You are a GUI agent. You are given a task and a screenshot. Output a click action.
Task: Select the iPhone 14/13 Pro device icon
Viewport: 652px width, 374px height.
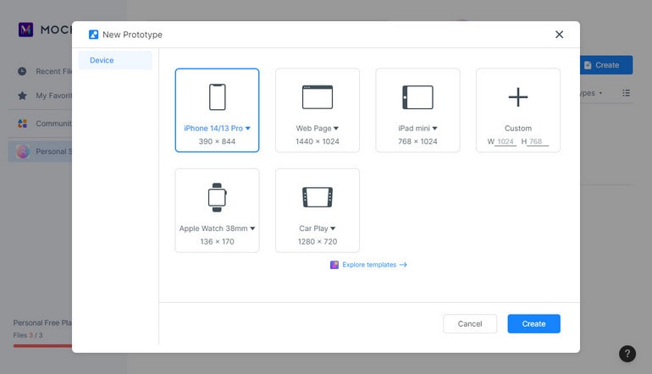pyautogui.click(x=217, y=97)
